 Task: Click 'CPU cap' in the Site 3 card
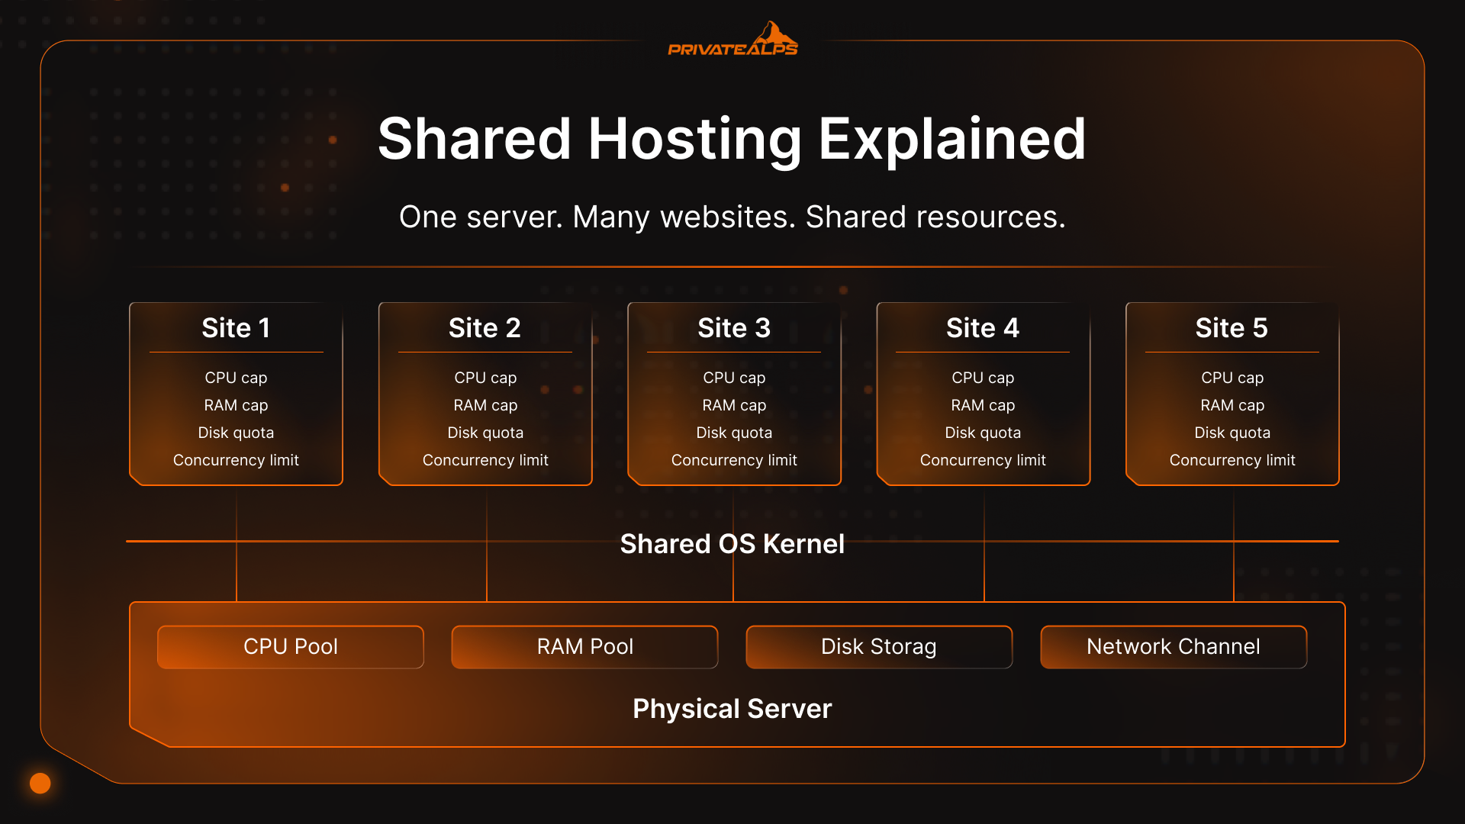coord(734,378)
